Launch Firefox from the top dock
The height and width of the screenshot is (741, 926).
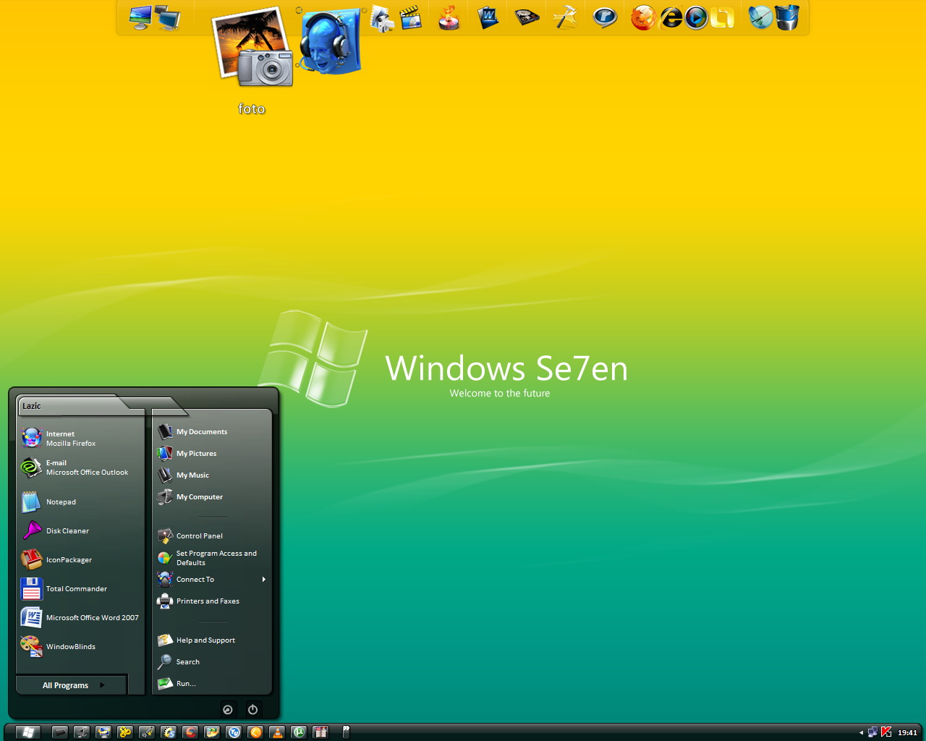642,17
